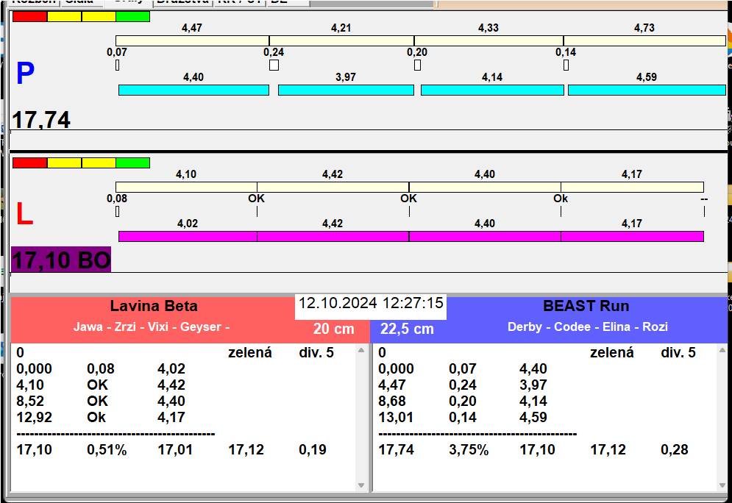Image resolution: width=732 pixels, height=503 pixels.
Task: Click green start light in lane L
Action: tap(132, 163)
